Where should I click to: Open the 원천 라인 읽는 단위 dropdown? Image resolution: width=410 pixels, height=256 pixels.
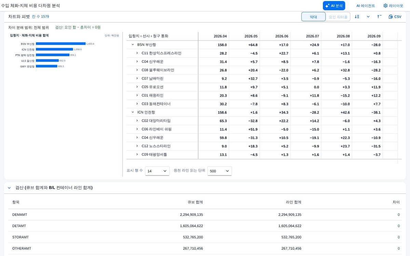click(220, 171)
